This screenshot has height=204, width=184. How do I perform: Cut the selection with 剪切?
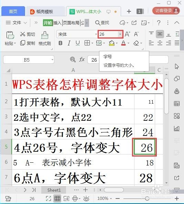pos(28,34)
